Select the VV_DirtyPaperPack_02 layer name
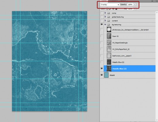This screenshot has width=158, height=122. (121, 49)
